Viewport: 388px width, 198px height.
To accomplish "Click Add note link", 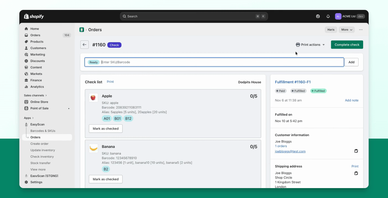I will point(352,100).
